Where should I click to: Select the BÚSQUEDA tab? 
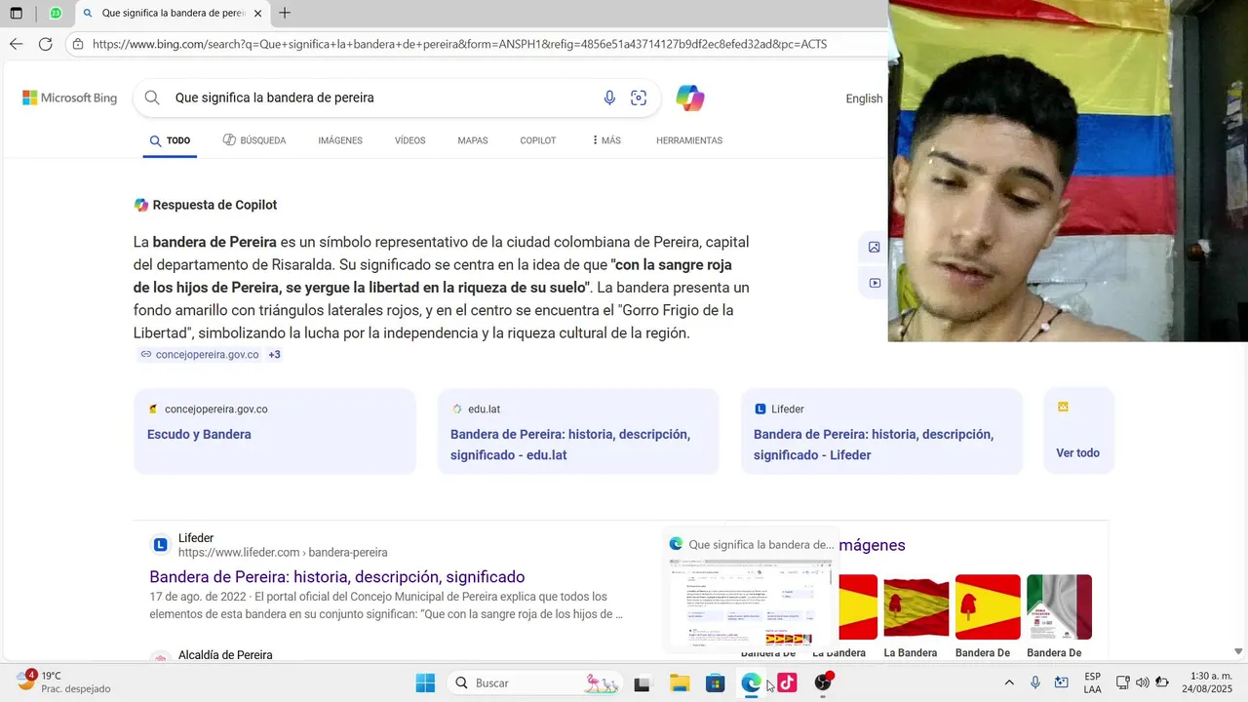[x=254, y=140]
